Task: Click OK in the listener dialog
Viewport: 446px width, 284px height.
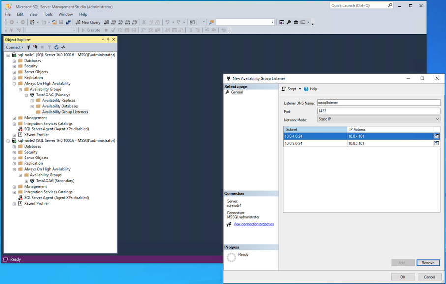Action: click(x=403, y=277)
